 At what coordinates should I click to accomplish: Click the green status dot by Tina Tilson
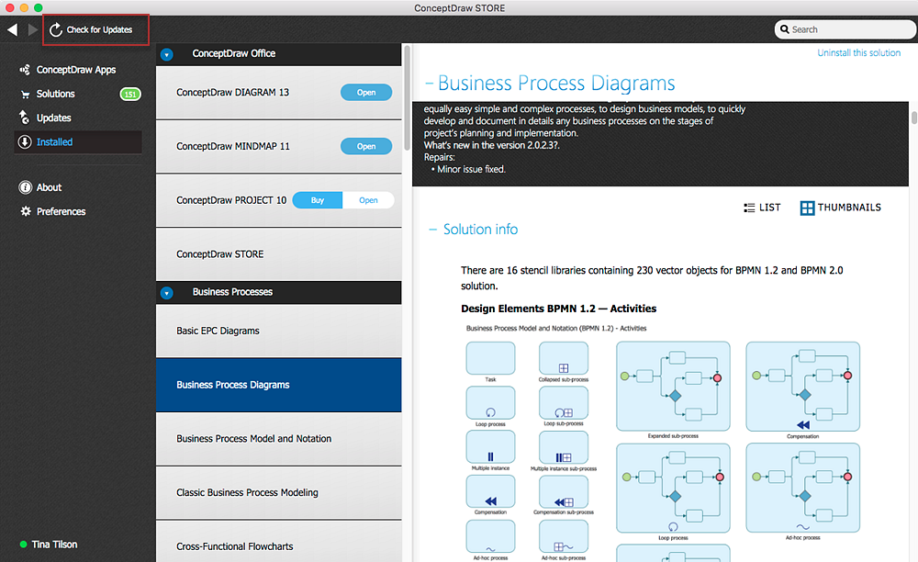pos(24,545)
